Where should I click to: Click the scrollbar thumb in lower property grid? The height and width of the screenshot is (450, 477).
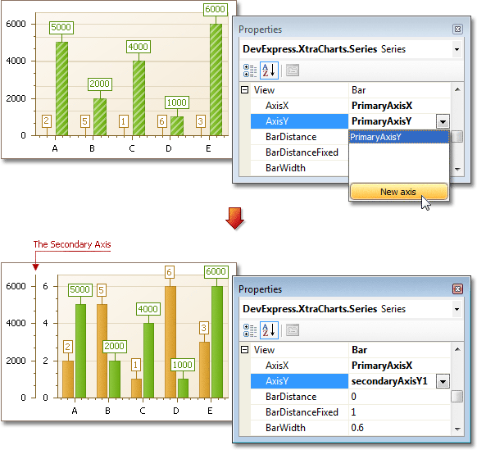click(457, 397)
